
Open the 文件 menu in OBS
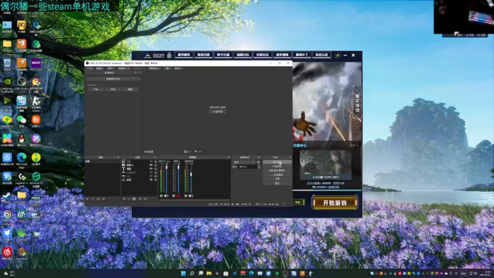[x=90, y=69]
